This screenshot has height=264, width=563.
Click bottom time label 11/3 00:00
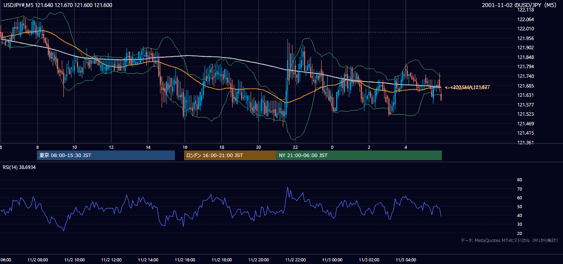[x=332, y=260]
